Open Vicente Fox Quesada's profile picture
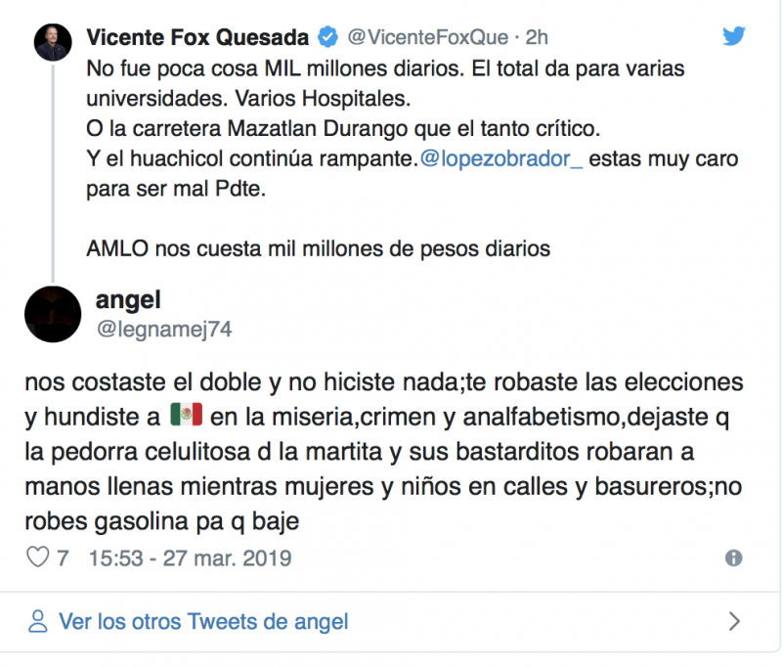This screenshot has width=782, height=667. click(x=52, y=42)
